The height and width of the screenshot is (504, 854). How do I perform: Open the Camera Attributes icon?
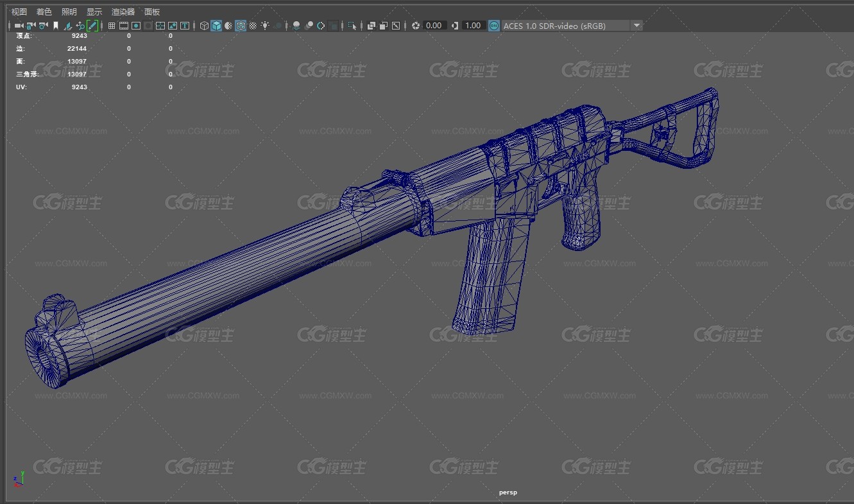point(42,26)
